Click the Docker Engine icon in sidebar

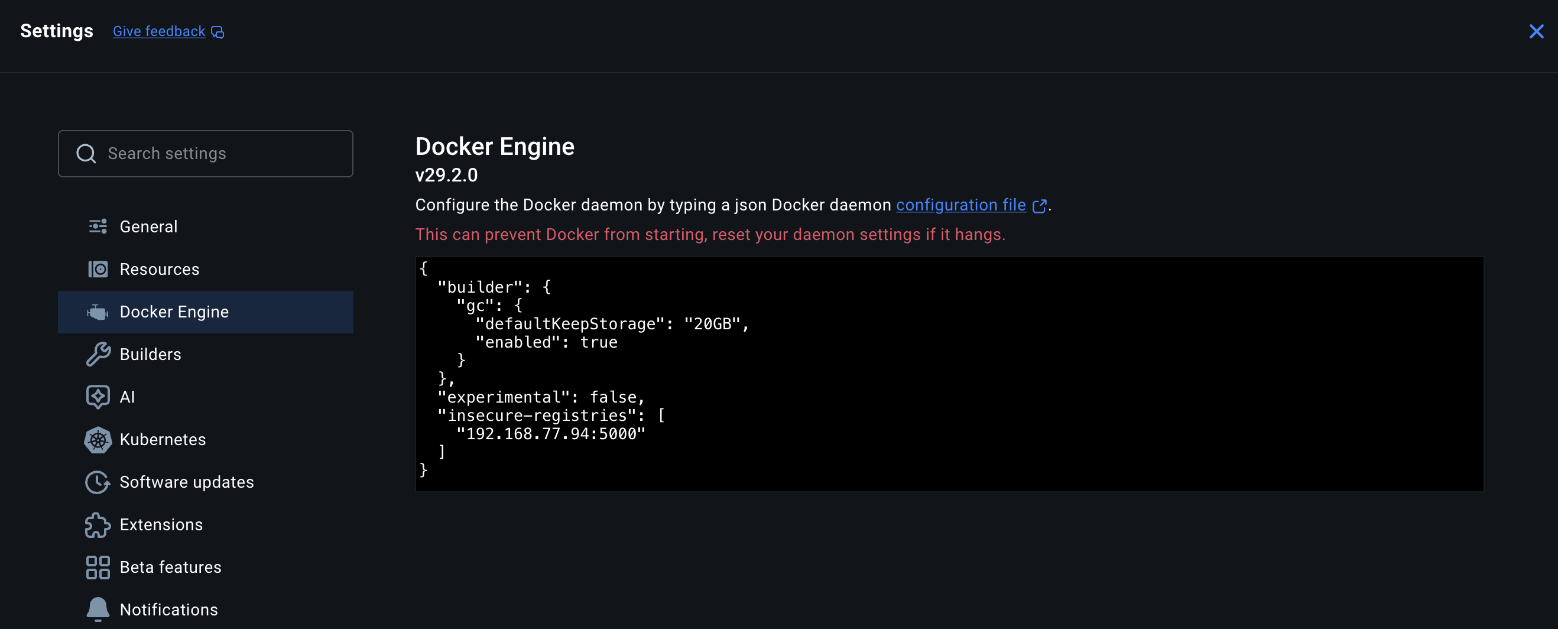click(98, 312)
